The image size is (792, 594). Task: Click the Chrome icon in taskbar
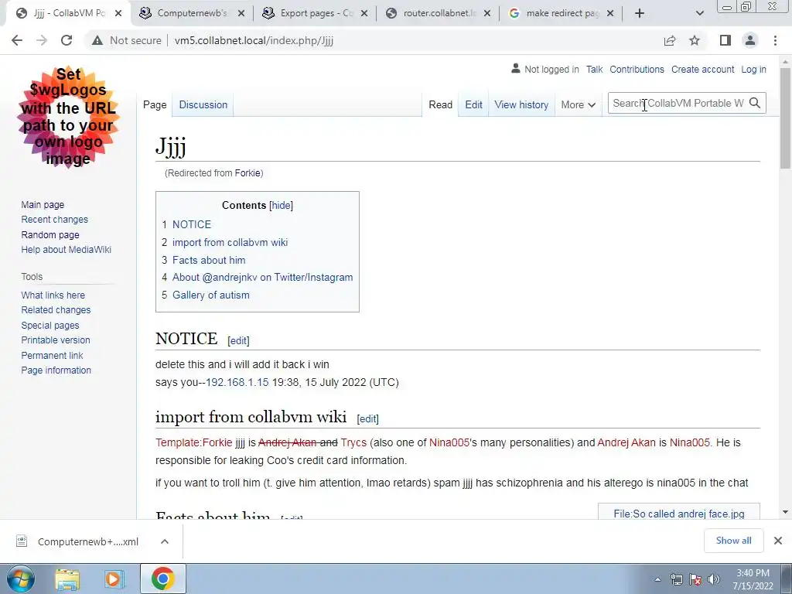tap(162, 579)
